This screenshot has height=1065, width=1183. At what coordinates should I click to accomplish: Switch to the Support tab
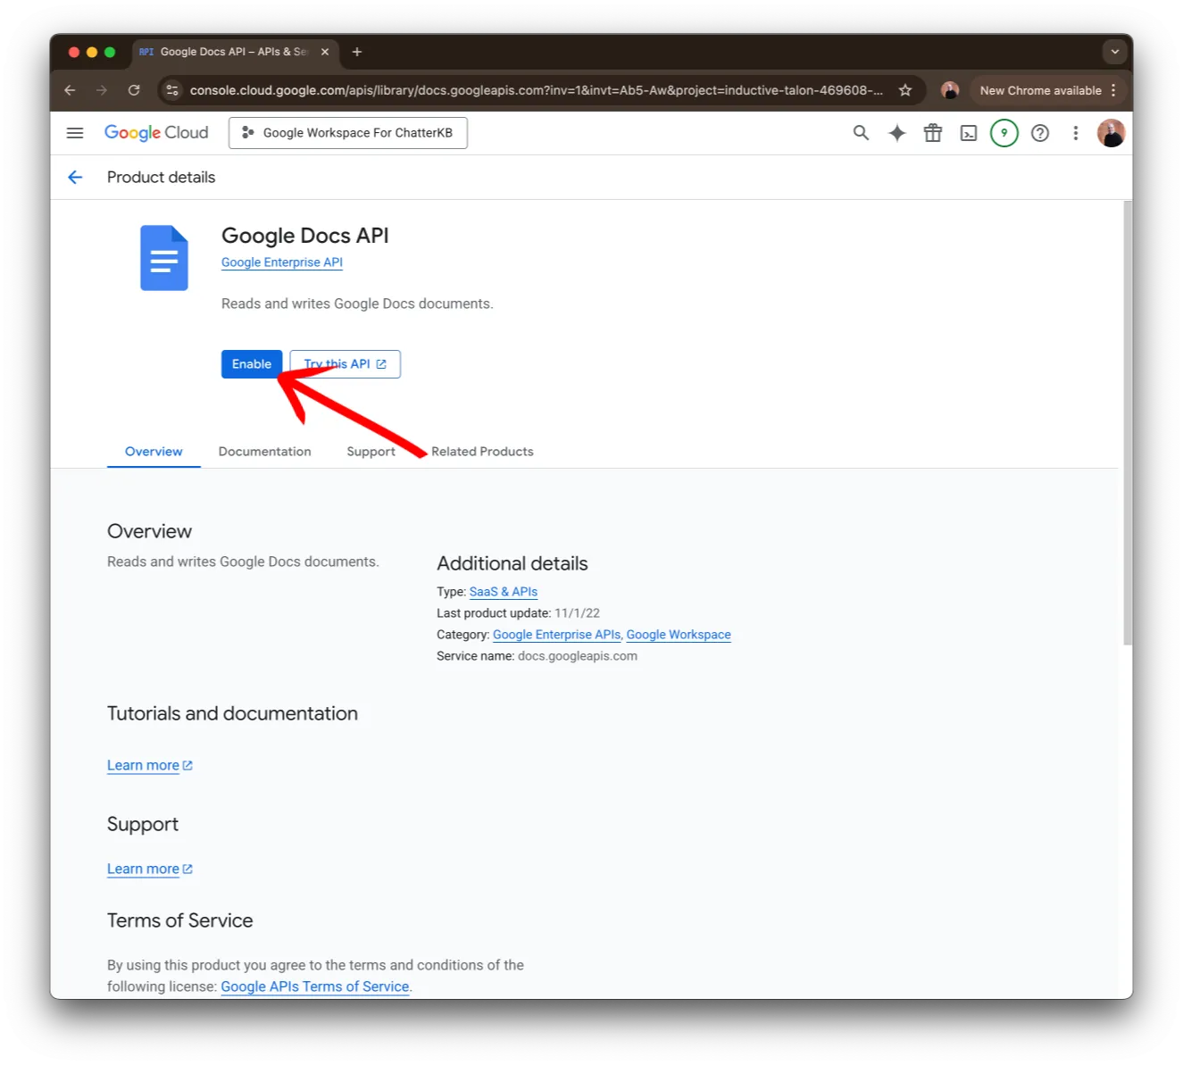tap(371, 452)
